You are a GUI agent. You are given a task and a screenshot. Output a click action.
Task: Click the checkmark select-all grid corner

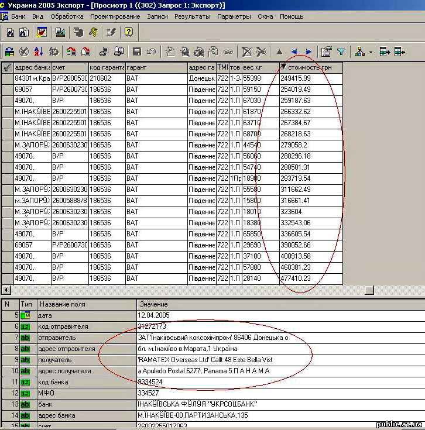pos(7,67)
